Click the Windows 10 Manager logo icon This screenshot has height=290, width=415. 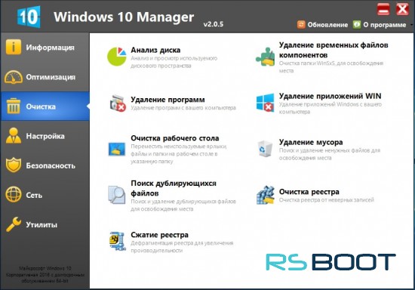click(29, 17)
